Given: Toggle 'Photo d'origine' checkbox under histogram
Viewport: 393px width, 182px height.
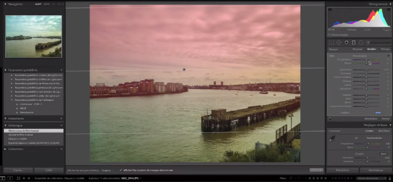Looking at the screenshot, I should [329, 35].
